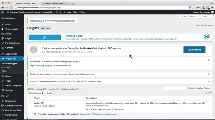Click the Pages sidebar icon

pyautogui.click(x=3, y=38)
